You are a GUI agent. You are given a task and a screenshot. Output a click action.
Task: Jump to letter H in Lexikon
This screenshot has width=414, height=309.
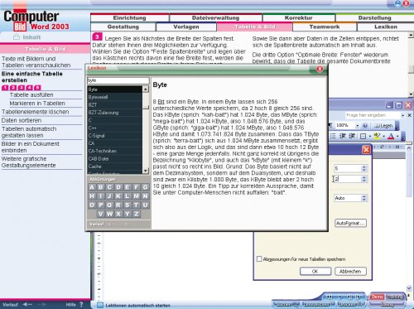[92, 196]
